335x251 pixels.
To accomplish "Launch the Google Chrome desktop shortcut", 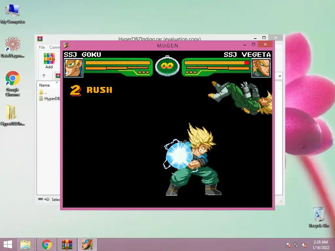I will pyautogui.click(x=13, y=83).
